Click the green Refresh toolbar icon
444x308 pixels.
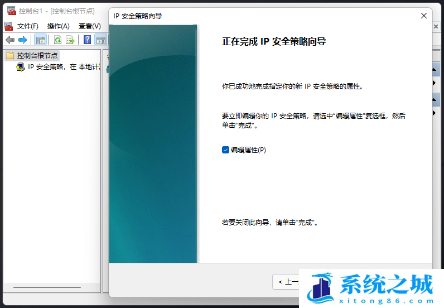click(x=58, y=40)
